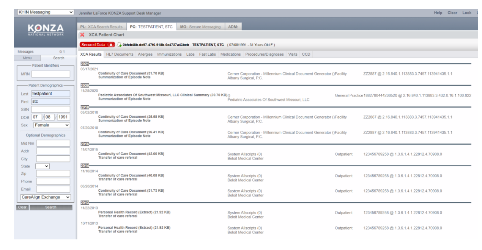The image size is (482, 250).
Task: Focus the Email input field
Action: point(53,189)
